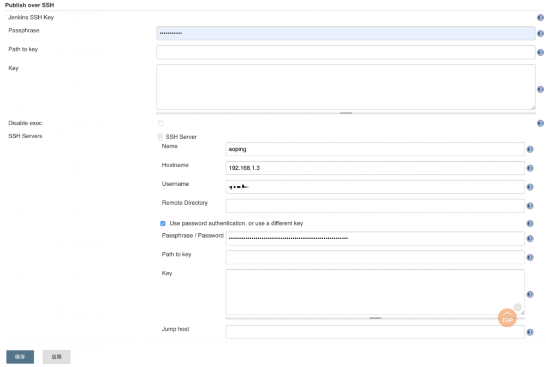
Task: Click the Use password authentication label text
Action: 236,223
